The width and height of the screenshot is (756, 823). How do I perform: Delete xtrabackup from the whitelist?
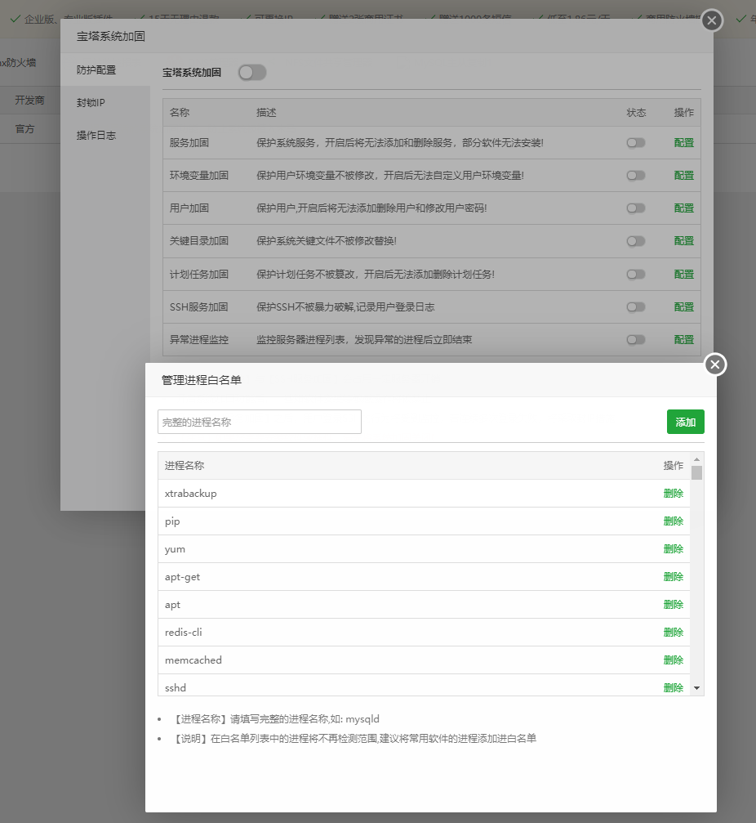(x=674, y=494)
